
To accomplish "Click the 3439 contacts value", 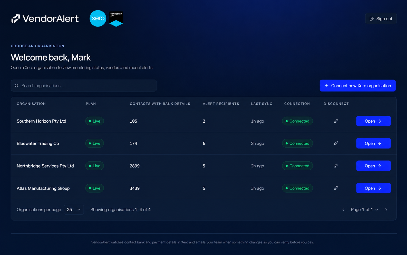I will 135,188.
